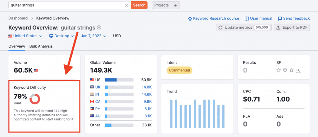
Task: Expand the Desktop device dropdown
Action: (61, 36)
